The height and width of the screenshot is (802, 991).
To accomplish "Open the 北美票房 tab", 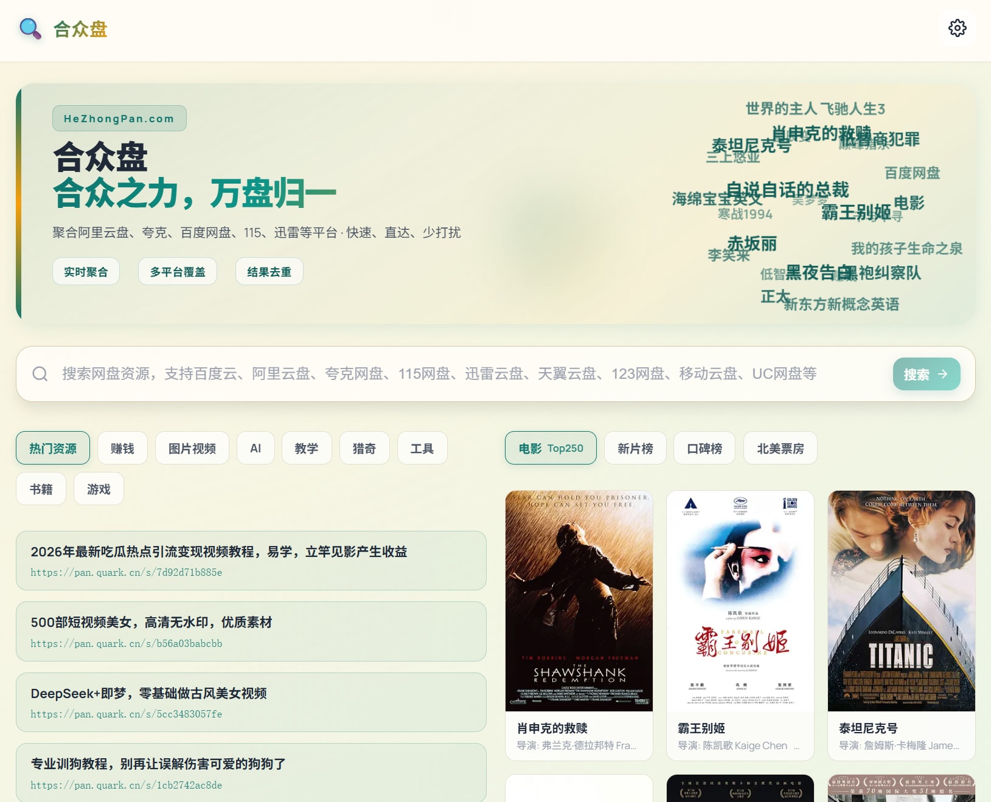I will (x=781, y=448).
